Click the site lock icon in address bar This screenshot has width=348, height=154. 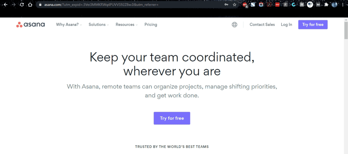click(40, 5)
